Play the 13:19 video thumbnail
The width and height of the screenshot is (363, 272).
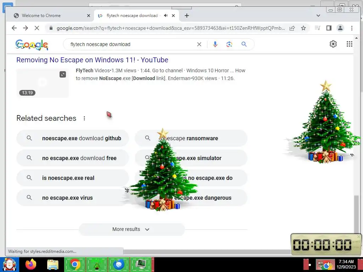(x=43, y=83)
